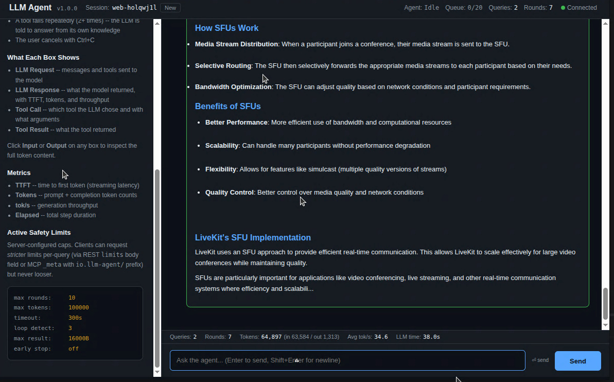614x382 pixels.
Task: Click the paragraph starting SFUs are particularly important
Action: [x=376, y=283]
